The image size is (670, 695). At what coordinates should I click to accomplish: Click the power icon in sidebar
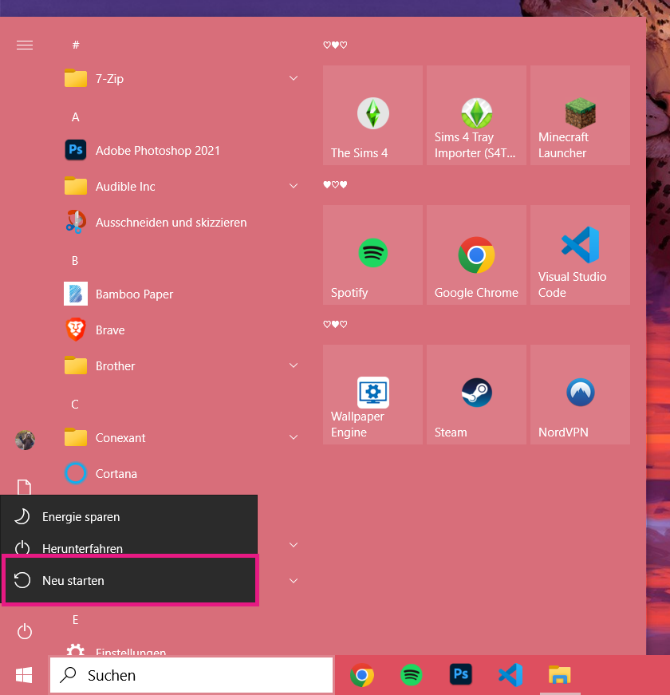click(25, 631)
